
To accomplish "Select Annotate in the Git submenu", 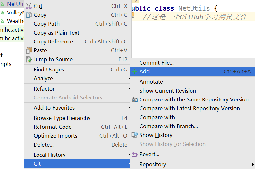I will 151,82.
